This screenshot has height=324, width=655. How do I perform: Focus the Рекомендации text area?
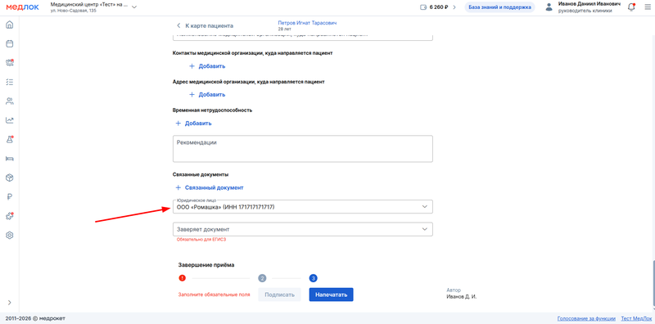tap(303, 149)
